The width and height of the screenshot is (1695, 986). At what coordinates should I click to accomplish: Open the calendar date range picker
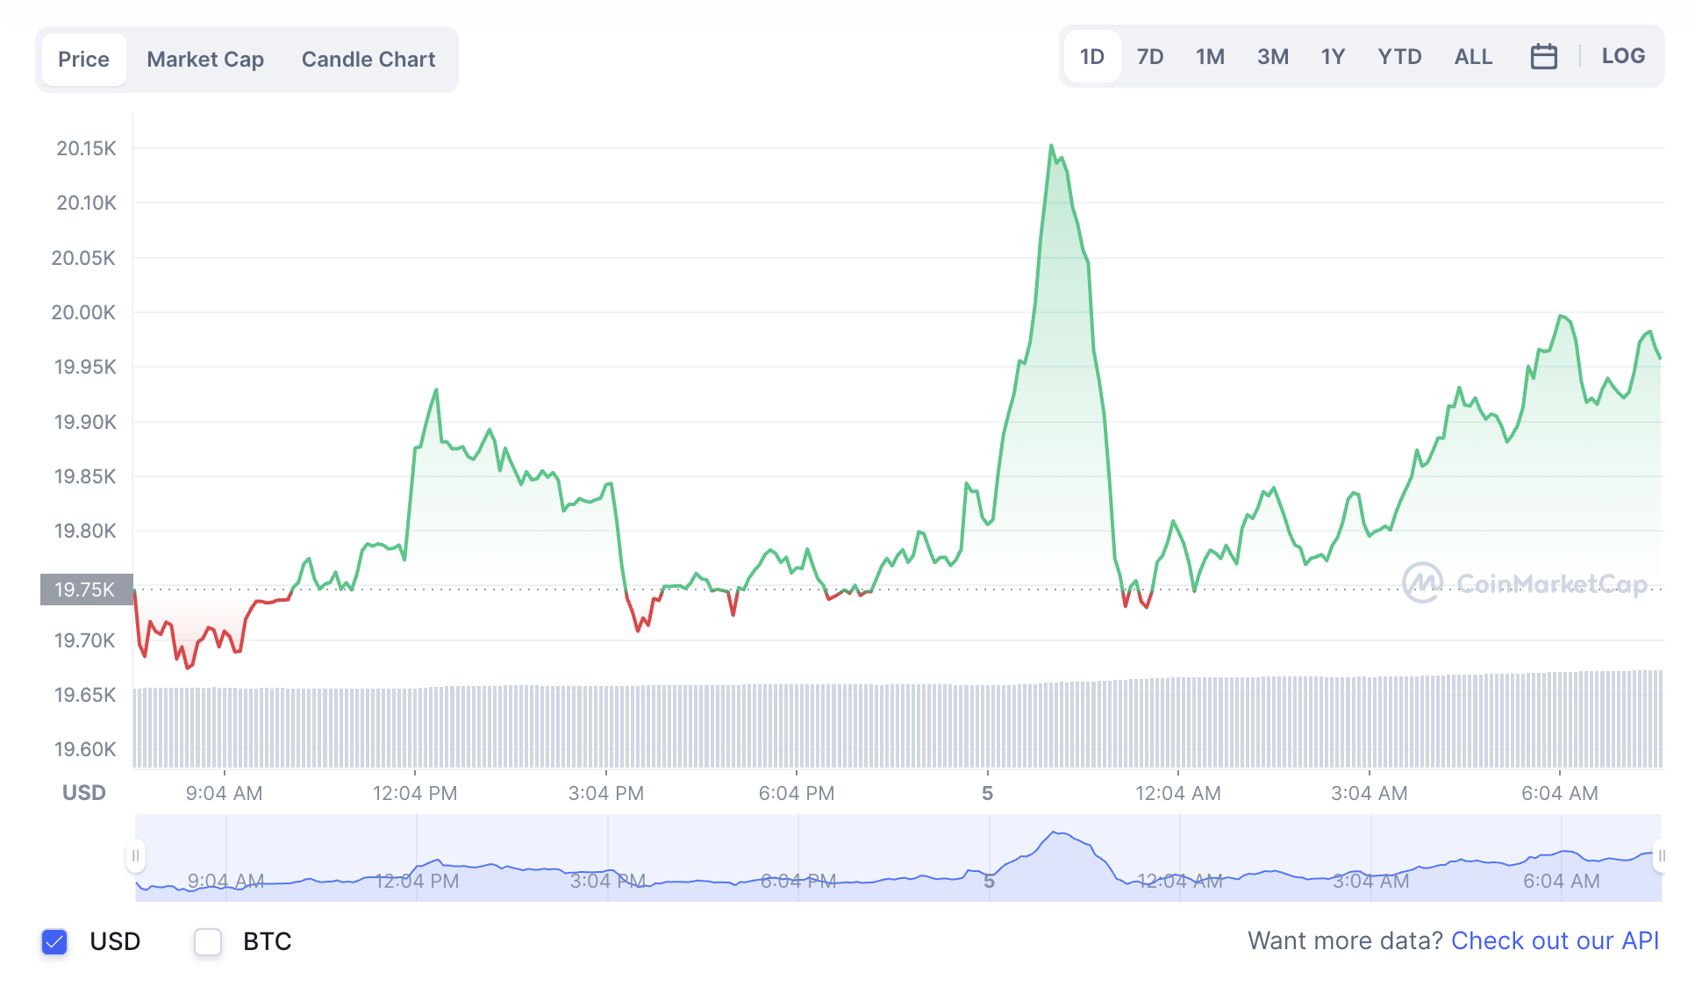click(x=1543, y=57)
